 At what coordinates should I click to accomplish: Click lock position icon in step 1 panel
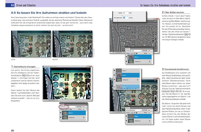[69, 109]
